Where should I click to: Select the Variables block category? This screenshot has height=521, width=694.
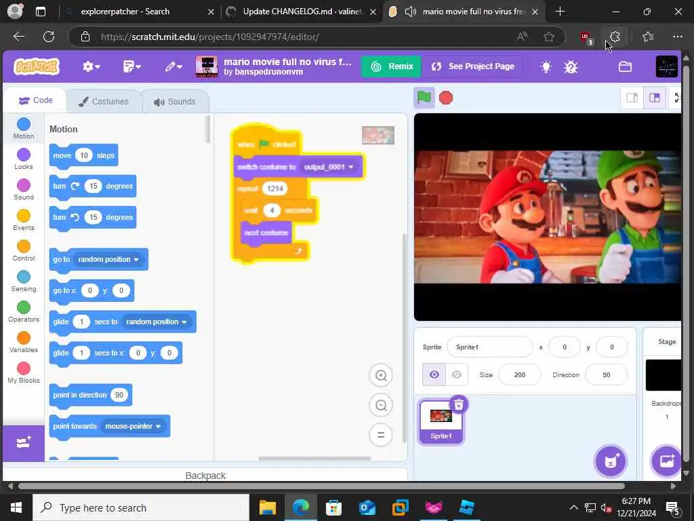(x=24, y=343)
